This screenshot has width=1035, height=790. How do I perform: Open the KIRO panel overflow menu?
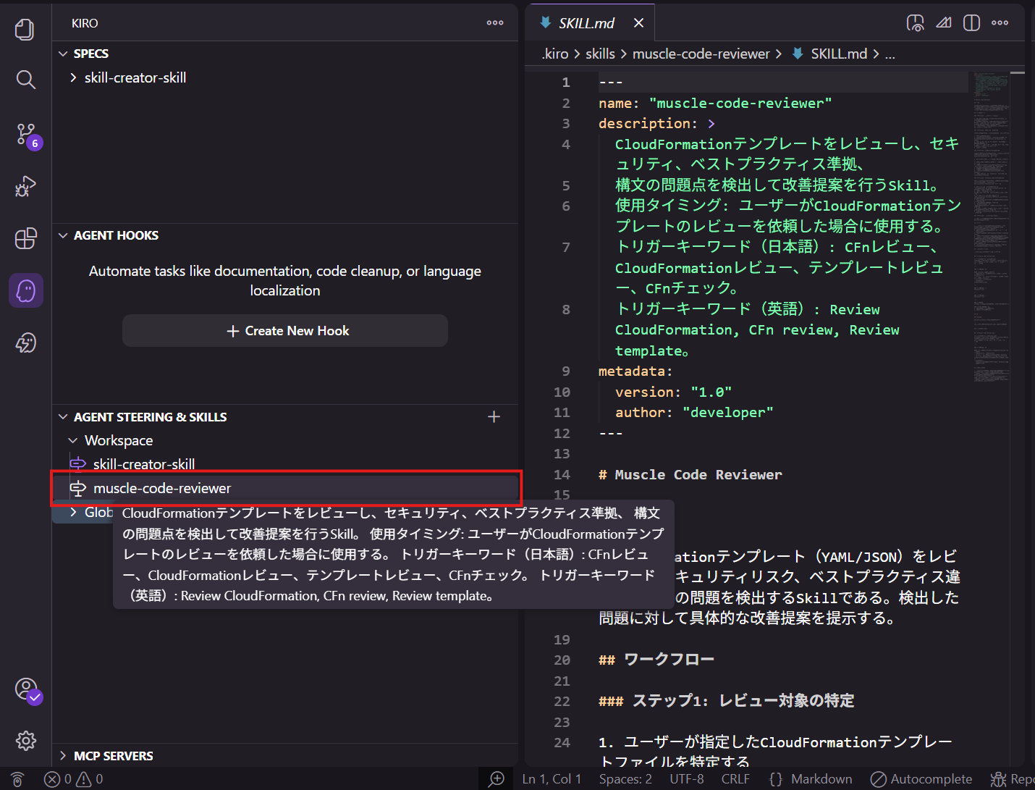click(x=494, y=22)
